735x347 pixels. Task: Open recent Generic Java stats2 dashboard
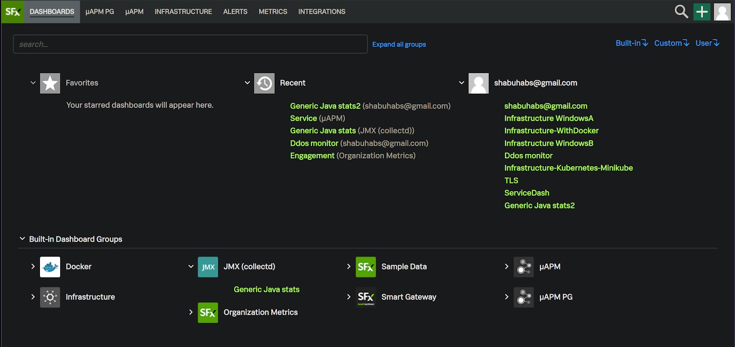pos(325,106)
